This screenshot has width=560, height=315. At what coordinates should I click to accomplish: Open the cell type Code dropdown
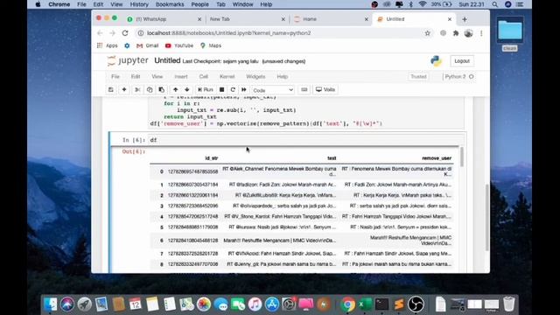[273, 90]
